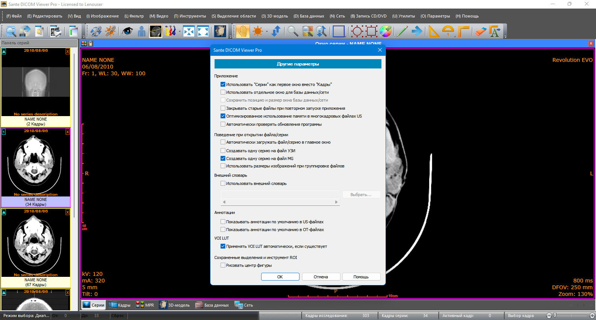Choose the eraser tool icon
596x320 pixels.
pos(481,31)
